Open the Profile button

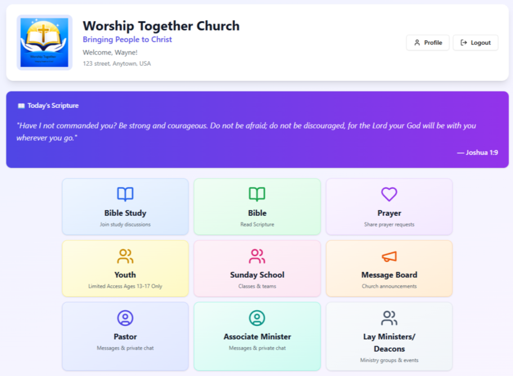tap(427, 43)
